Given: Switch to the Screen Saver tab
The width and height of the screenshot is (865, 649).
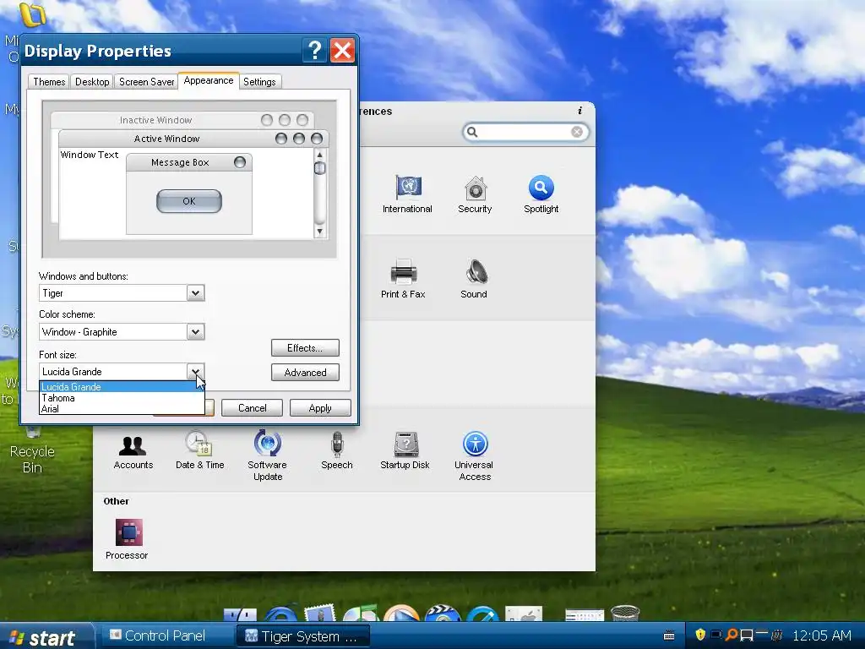Looking at the screenshot, I should click(146, 82).
